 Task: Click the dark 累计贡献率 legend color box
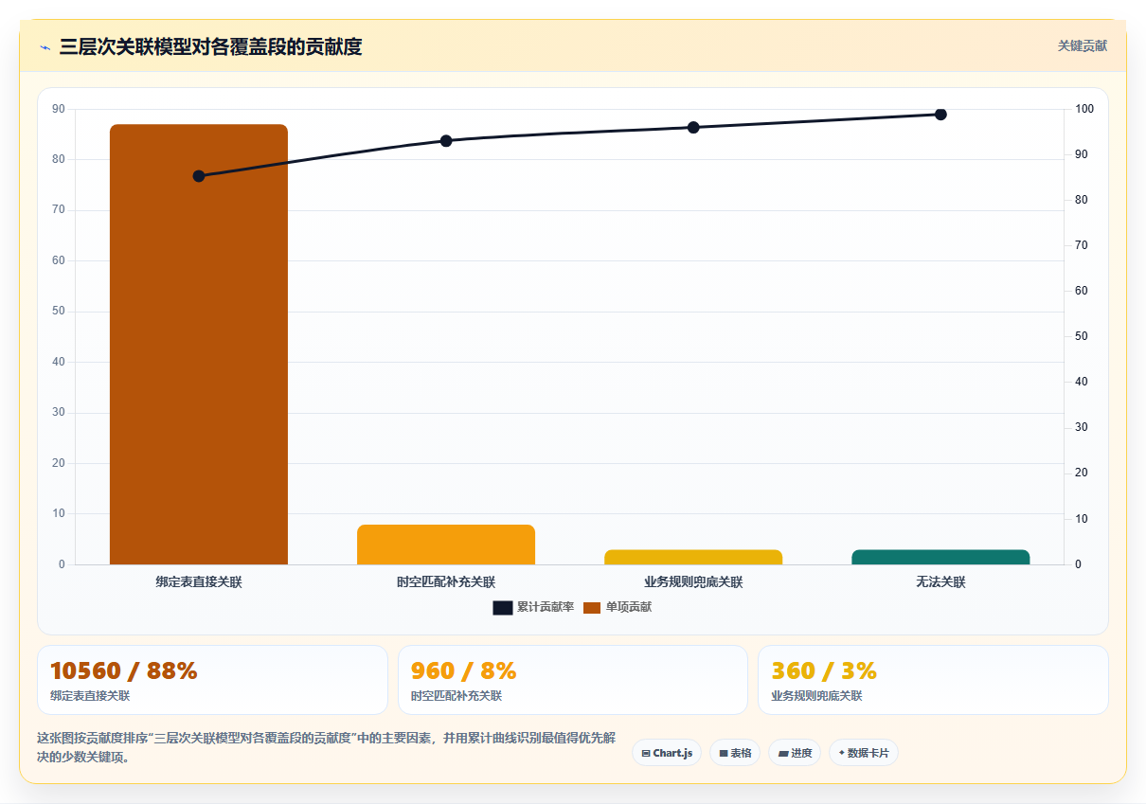503,608
